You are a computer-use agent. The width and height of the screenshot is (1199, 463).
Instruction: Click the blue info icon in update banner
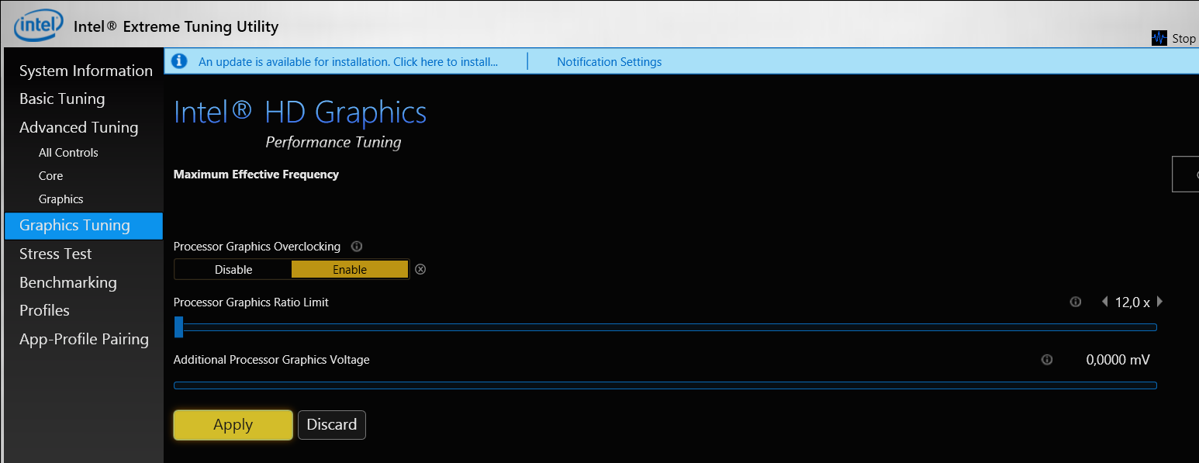pos(179,61)
